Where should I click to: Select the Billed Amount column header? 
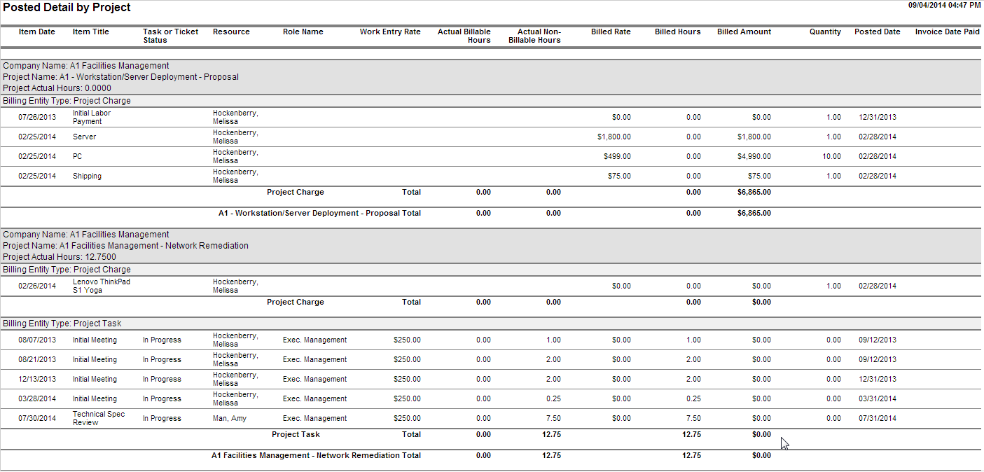point(744,32)
